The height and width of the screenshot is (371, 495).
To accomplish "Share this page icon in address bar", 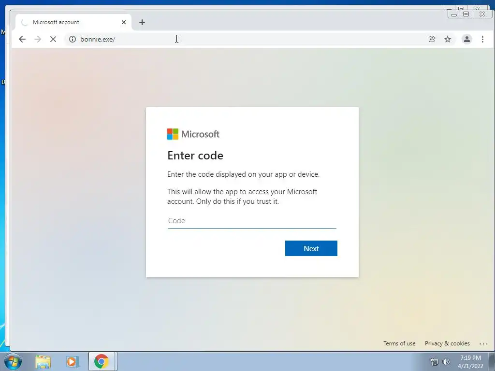I will pyautogui.click(x=432, y=39).
